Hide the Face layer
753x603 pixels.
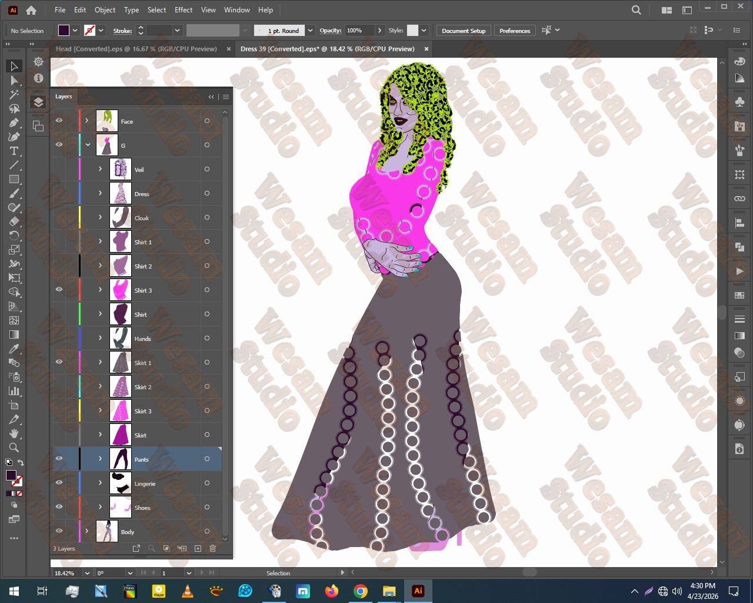(59, 121)
